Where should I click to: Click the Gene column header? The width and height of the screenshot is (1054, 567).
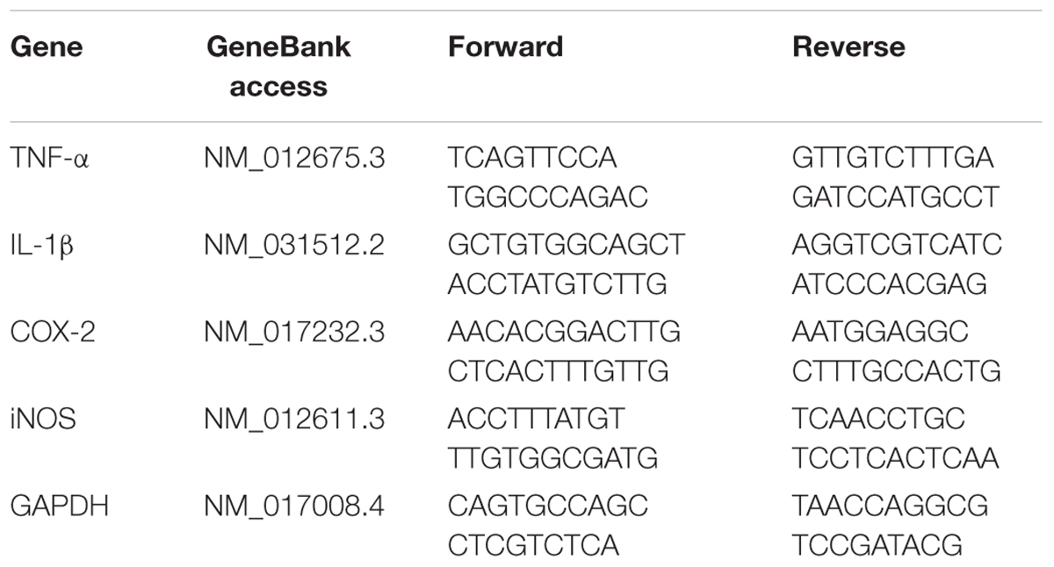[x=46, y=47]
